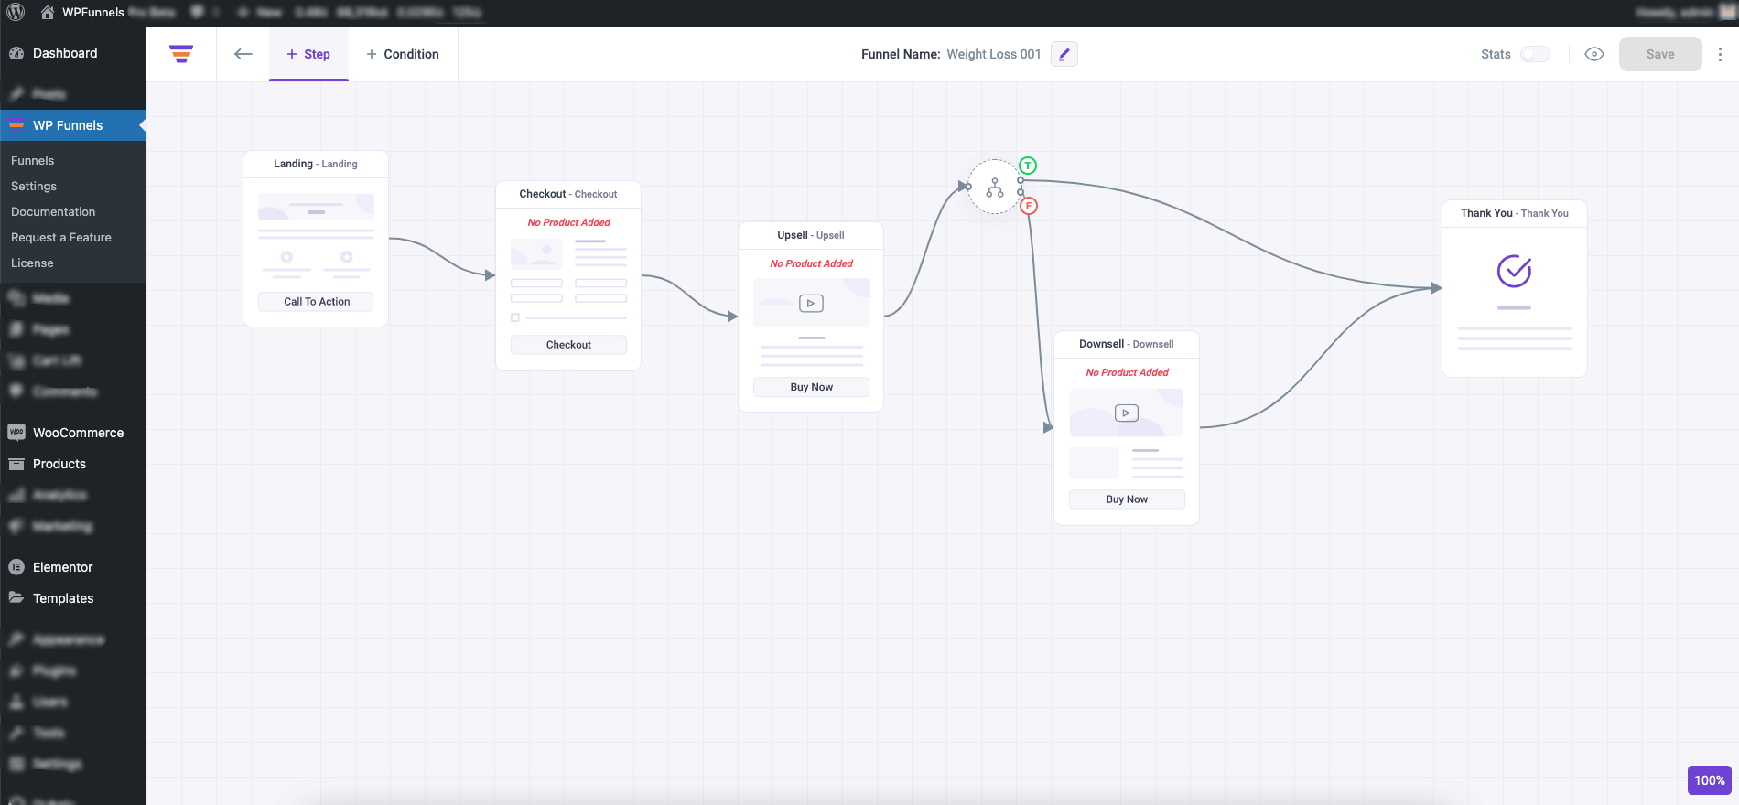Open WP Funnels sidebar menu
1739x805 pixels.
[x=73, y=125]
